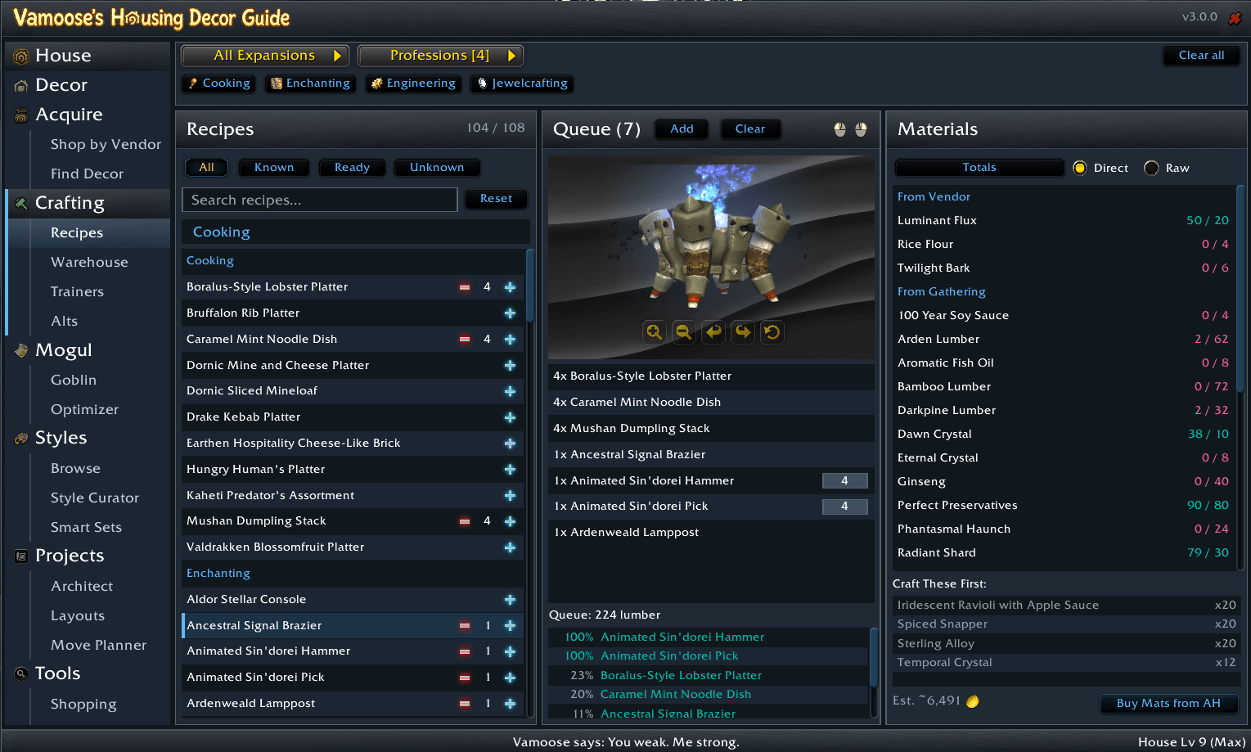This screenshot has width=1251, height=752.
Task: Filter recipes by Unknown
Action: 437,168
